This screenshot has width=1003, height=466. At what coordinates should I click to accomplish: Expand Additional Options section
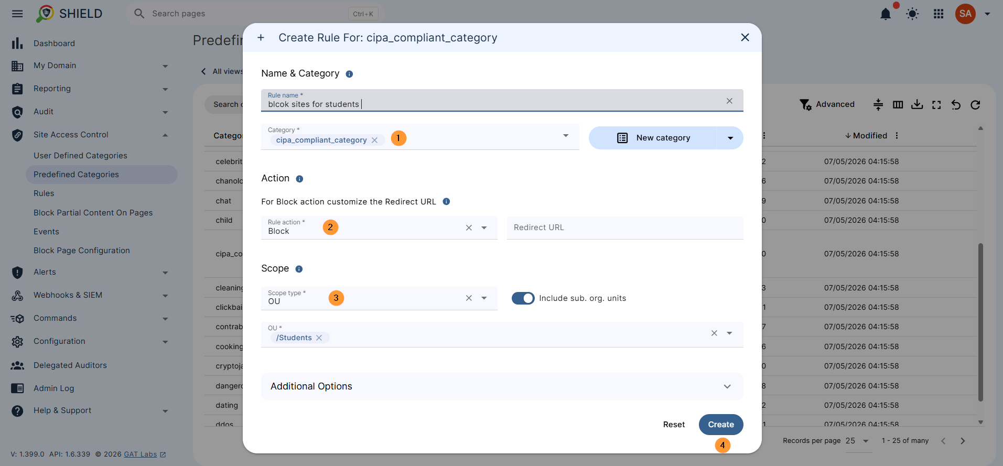pyautogui.click(x=502, y=386)
